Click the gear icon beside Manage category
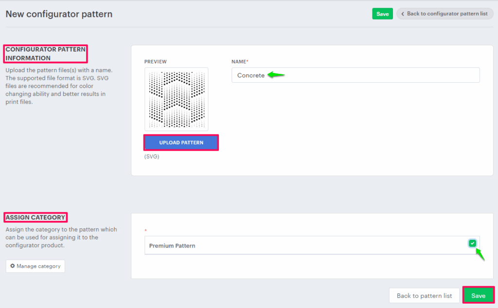The height and width of the screenshot is (308, 498). [13, 266]
